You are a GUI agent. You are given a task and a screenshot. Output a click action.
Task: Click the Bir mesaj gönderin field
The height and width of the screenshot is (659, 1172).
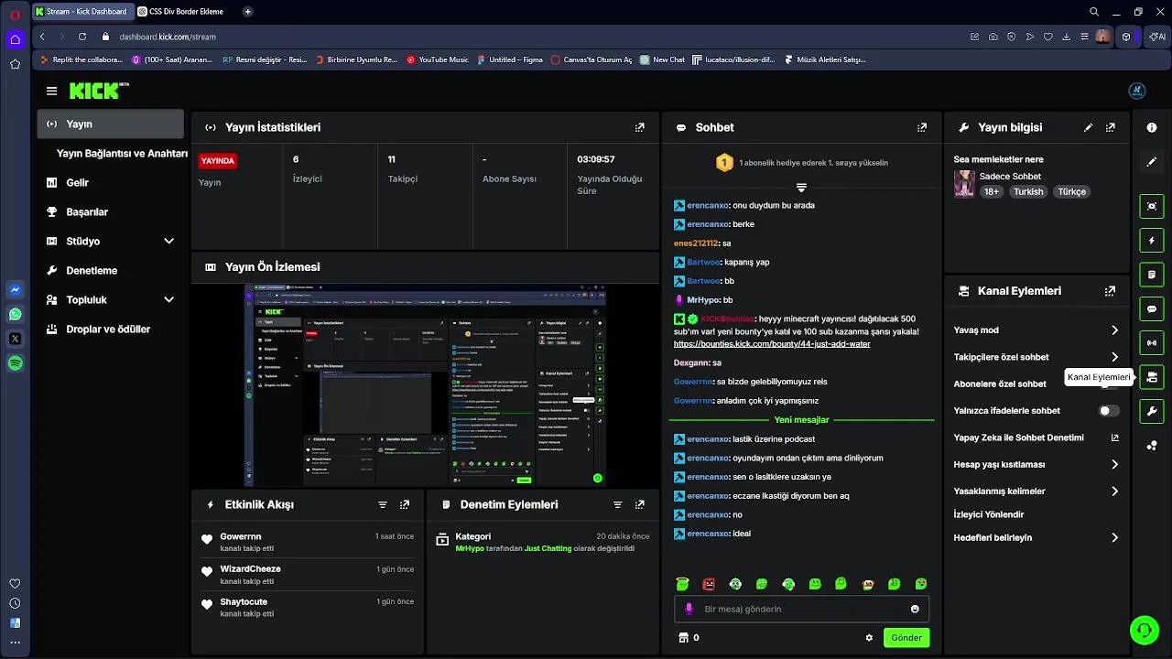tap(801, 610)
